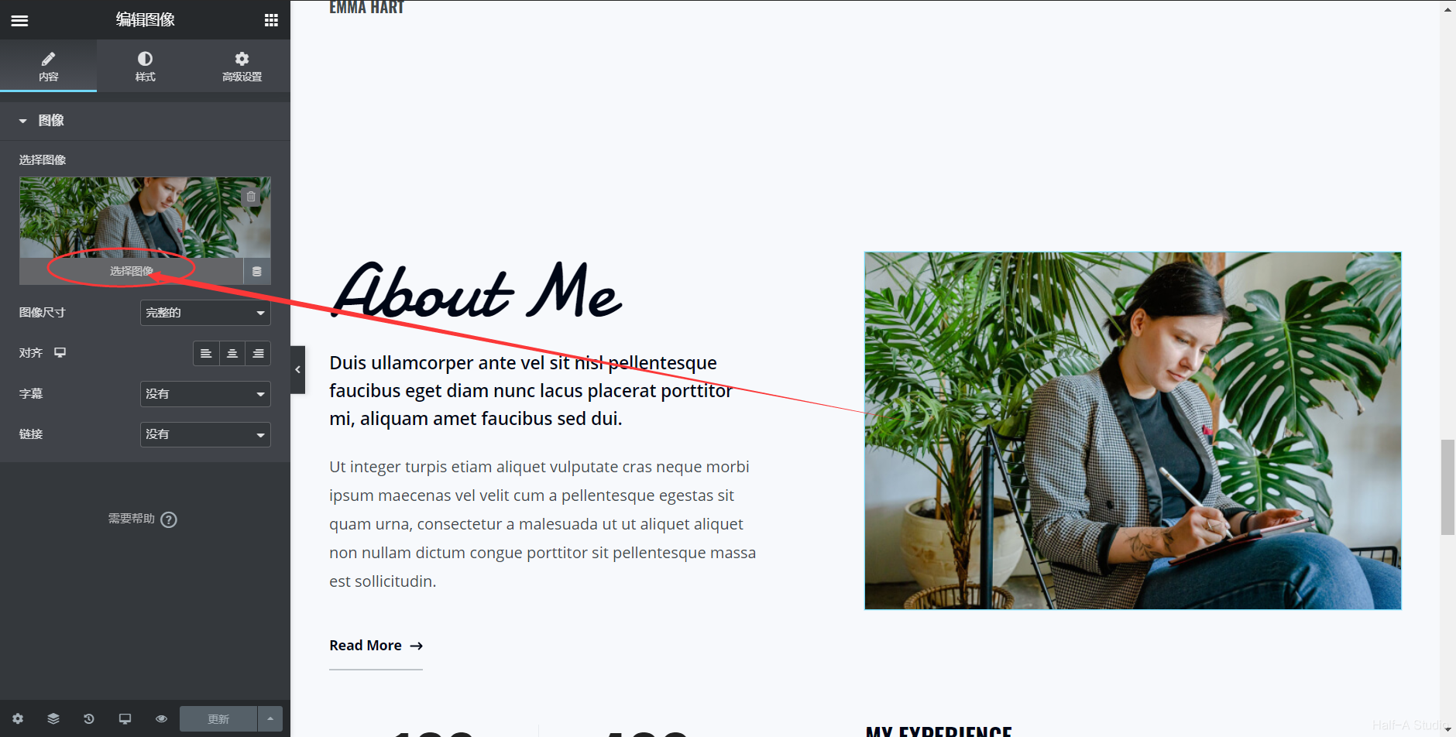
Task: Open the hamburger menu in editor header
Action: tap(19, 20)
